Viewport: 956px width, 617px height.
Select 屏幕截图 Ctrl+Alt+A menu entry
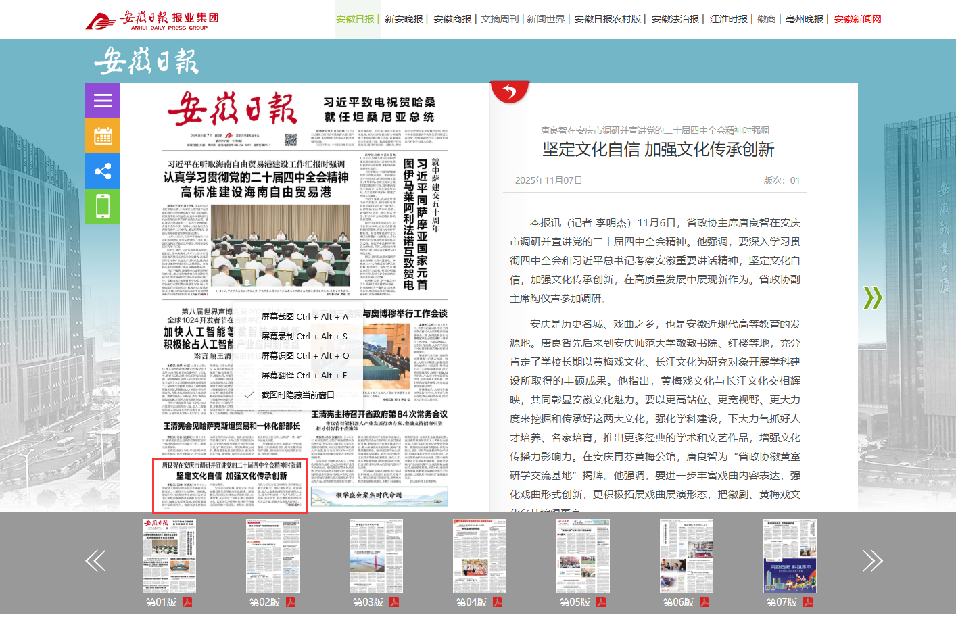[304, 316]
